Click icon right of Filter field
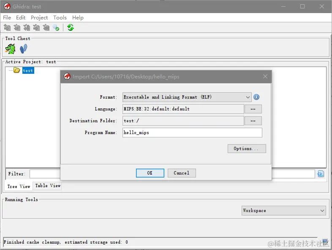332x250 pixels. [321, 174]
